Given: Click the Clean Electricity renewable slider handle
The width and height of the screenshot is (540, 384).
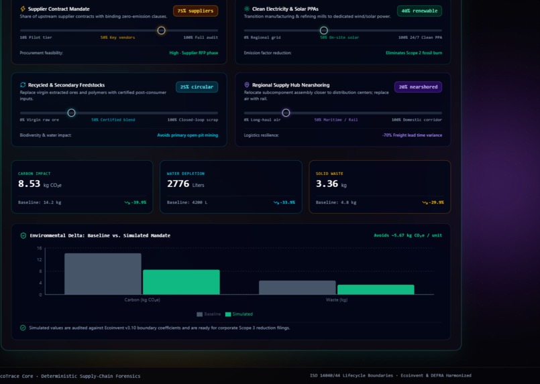Looking at the screenshot, I should tap(324, 30).
